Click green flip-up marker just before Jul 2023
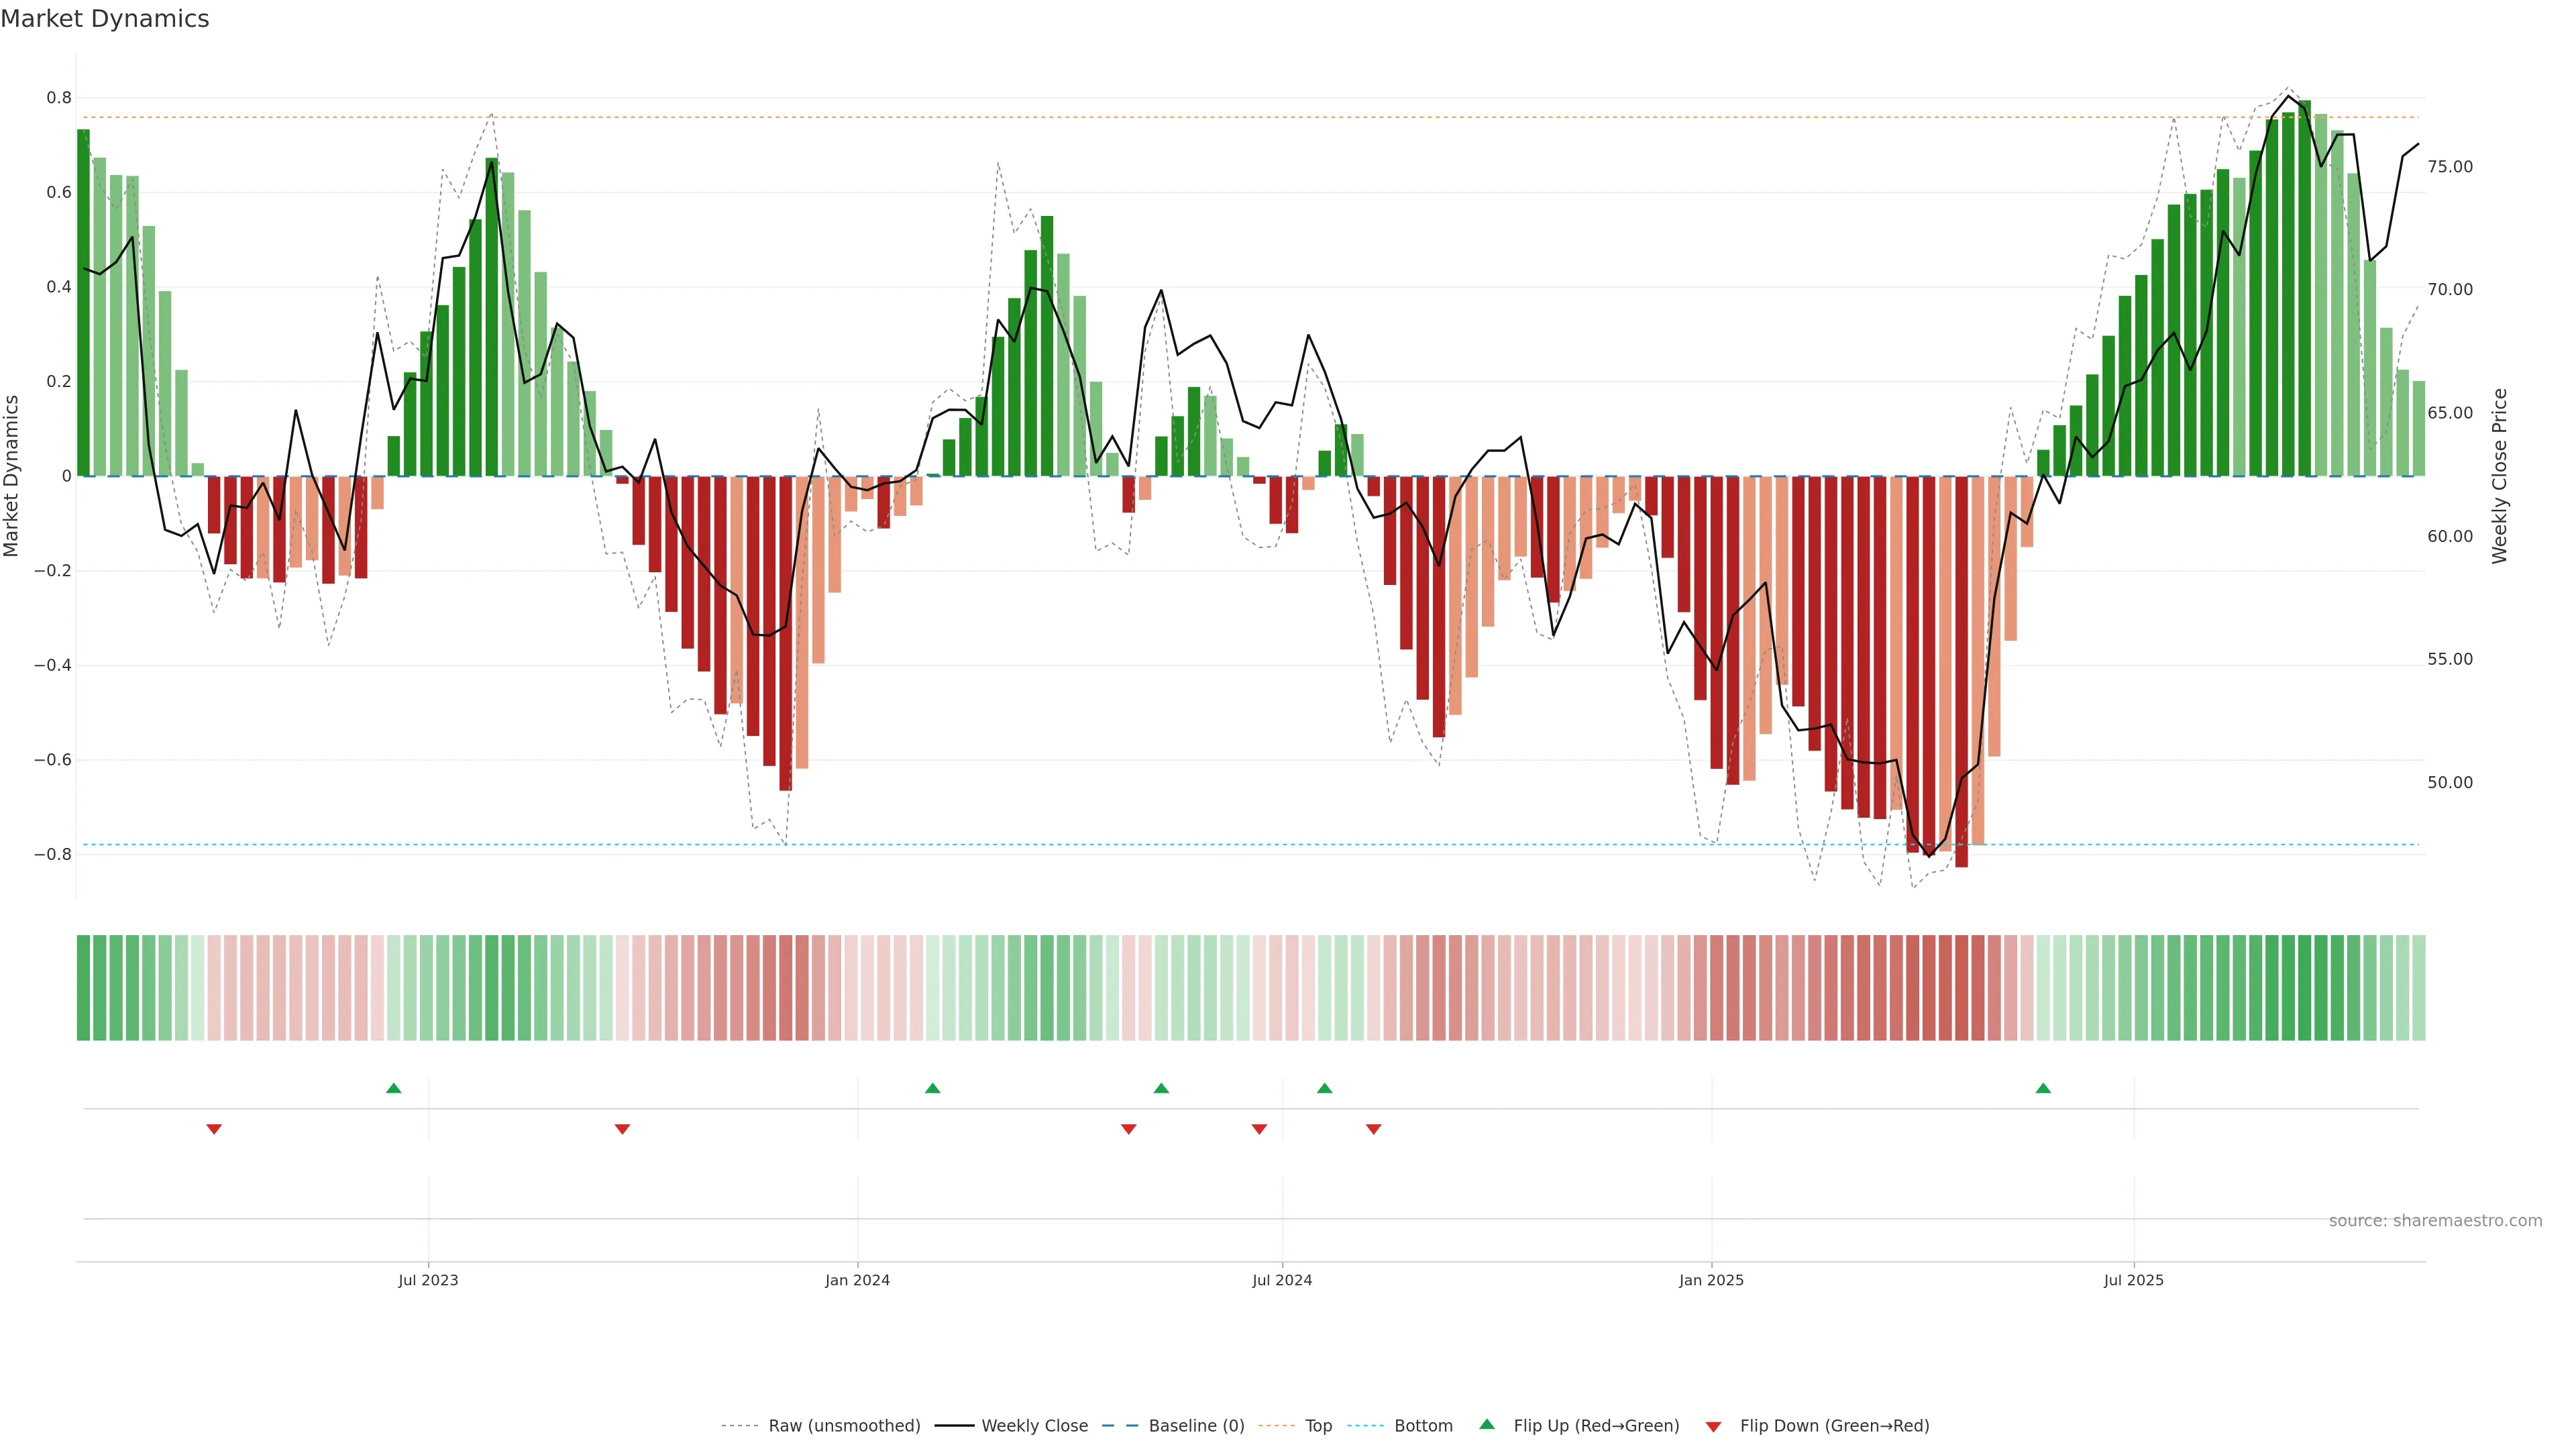This screenshot has height=1449, width=2576. point(394,1088)
